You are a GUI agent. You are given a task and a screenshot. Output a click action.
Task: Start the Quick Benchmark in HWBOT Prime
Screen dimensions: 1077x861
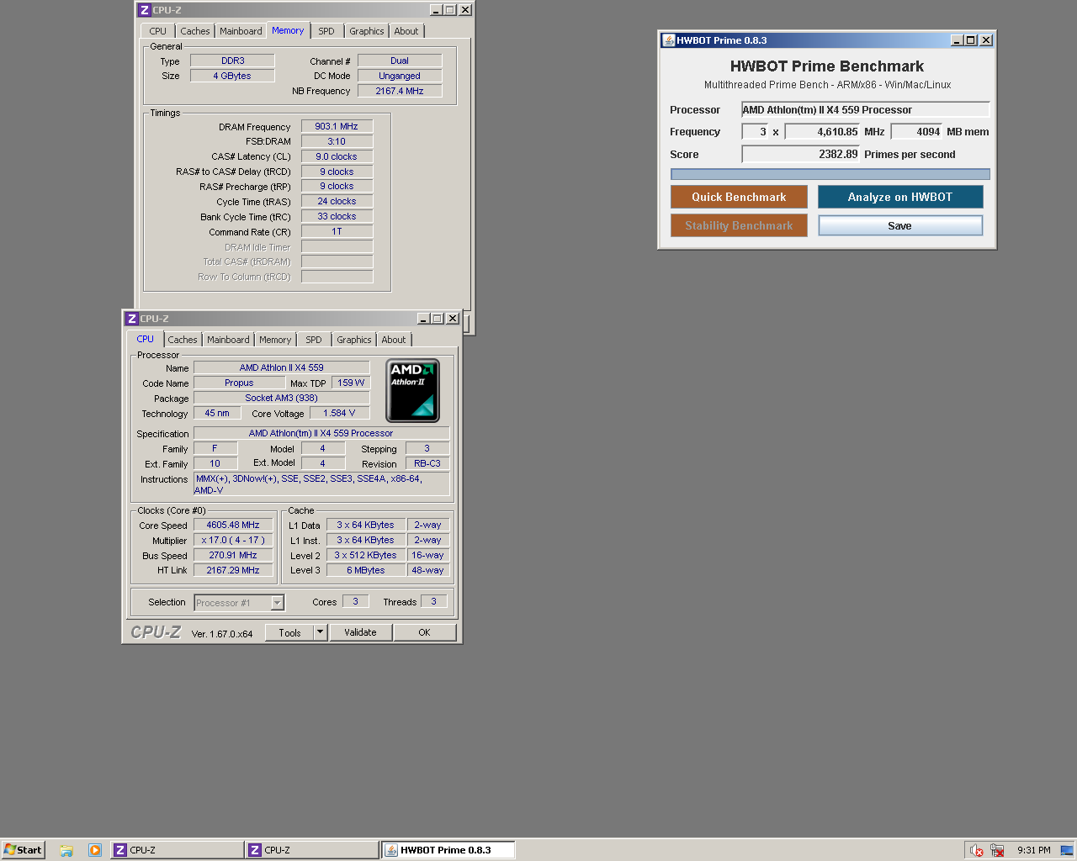739,197
